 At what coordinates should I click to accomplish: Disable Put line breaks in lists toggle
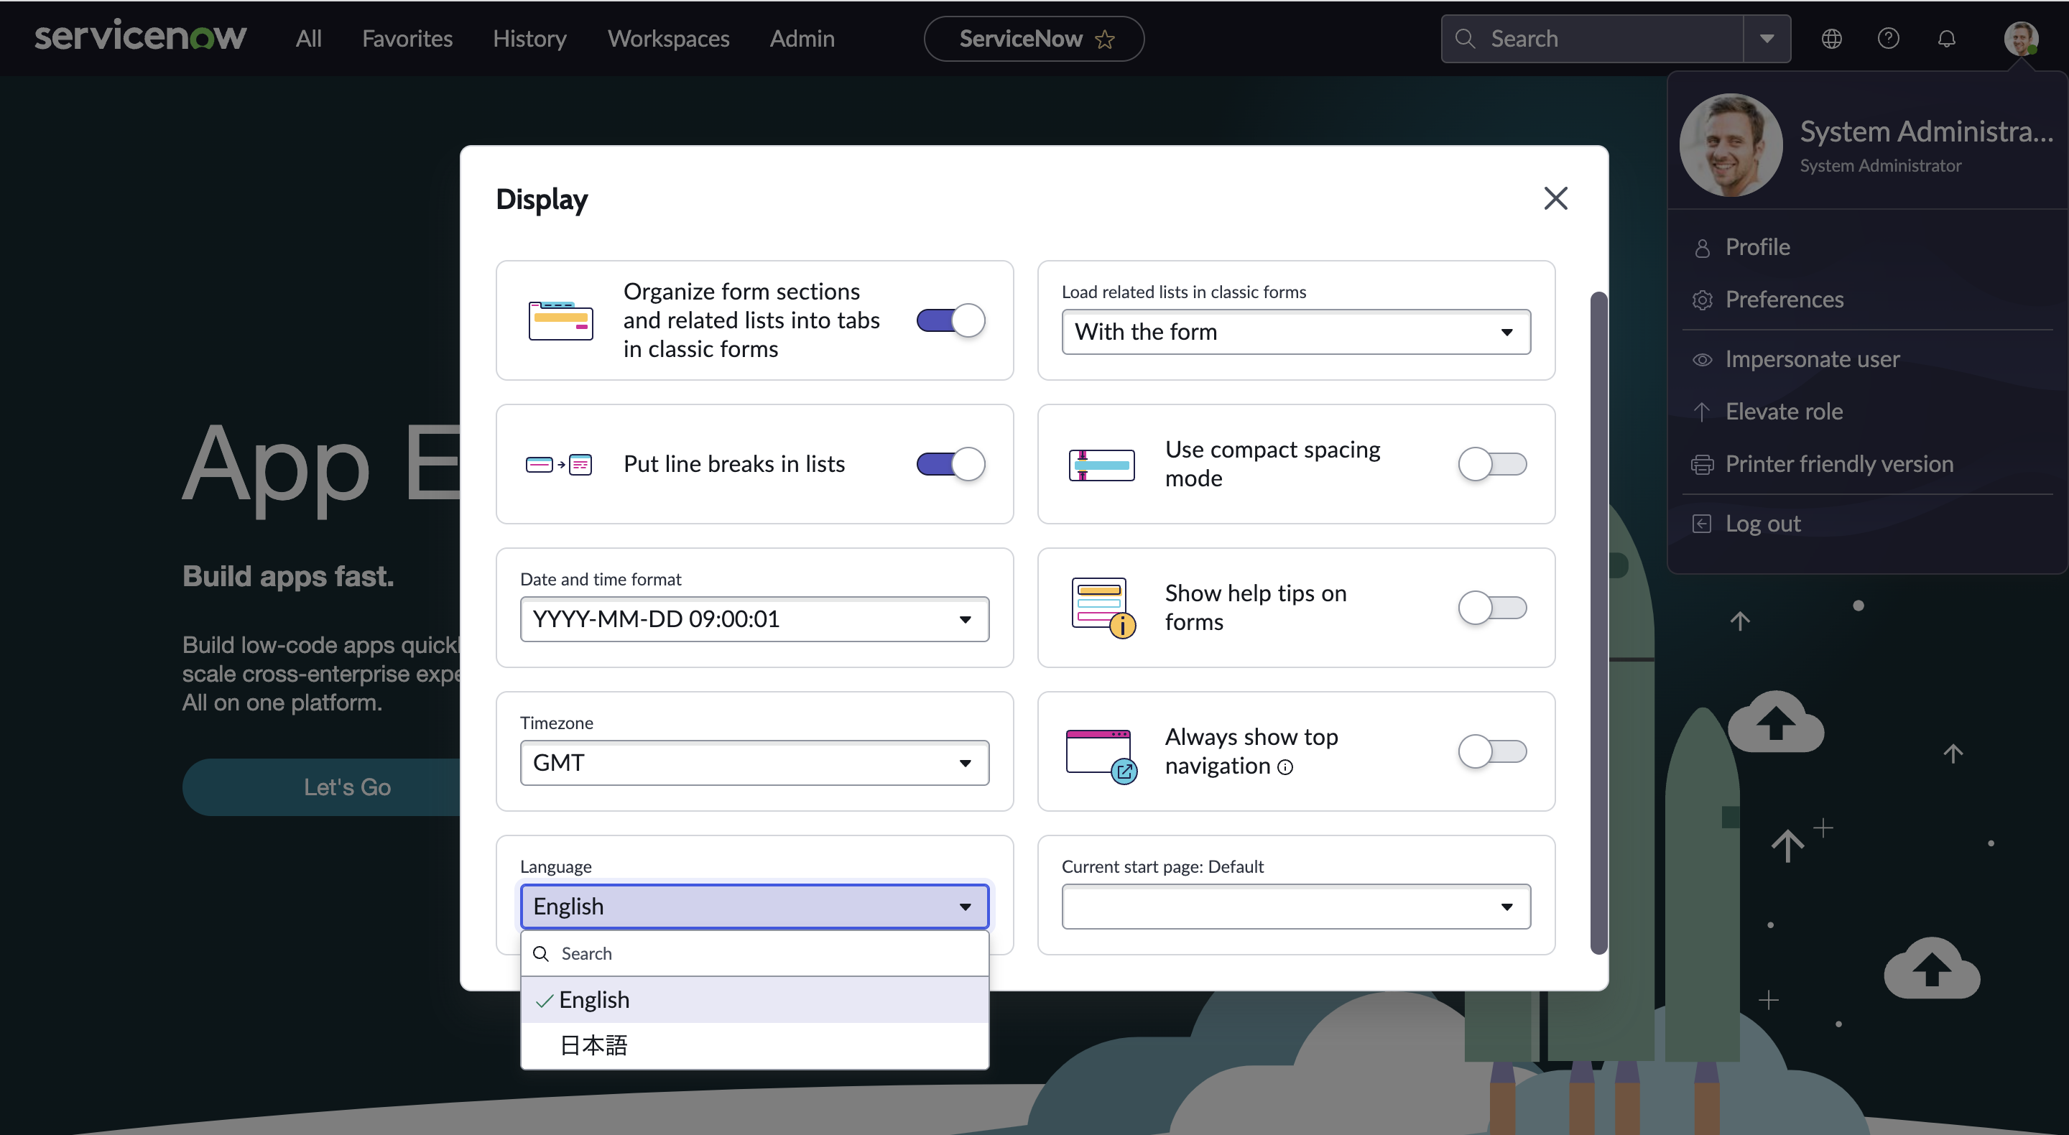tap(950, 464)
